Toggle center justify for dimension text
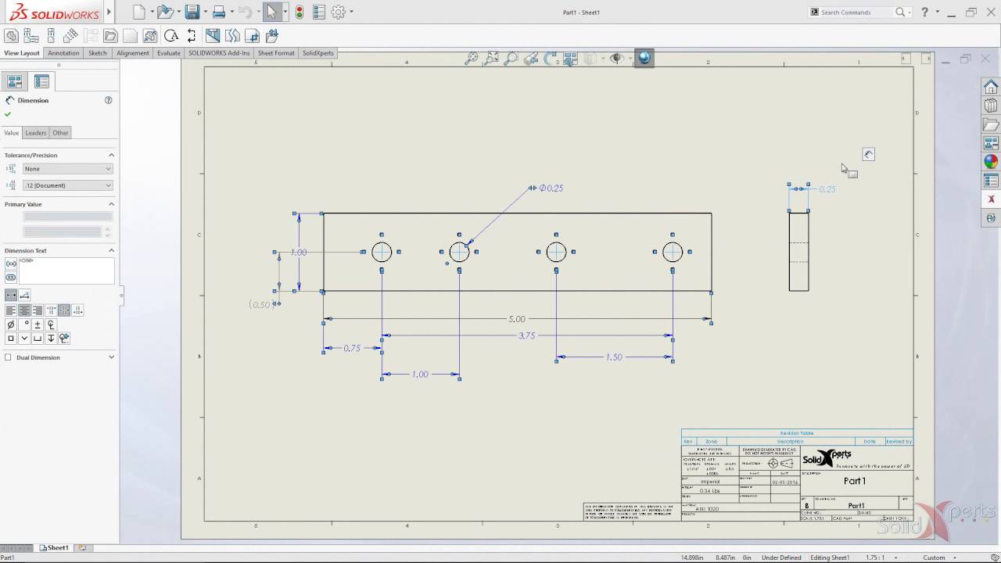The image size is (1001, 563). tap(23, 310)
